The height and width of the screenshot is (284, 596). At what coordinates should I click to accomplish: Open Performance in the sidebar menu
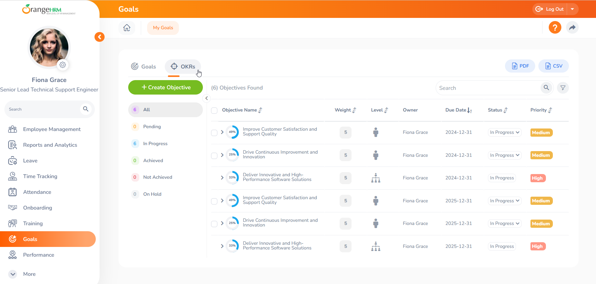pos(38,255)
